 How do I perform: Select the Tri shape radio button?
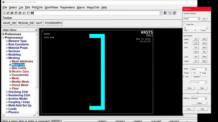pyautogui.click(x=192, y=73)
